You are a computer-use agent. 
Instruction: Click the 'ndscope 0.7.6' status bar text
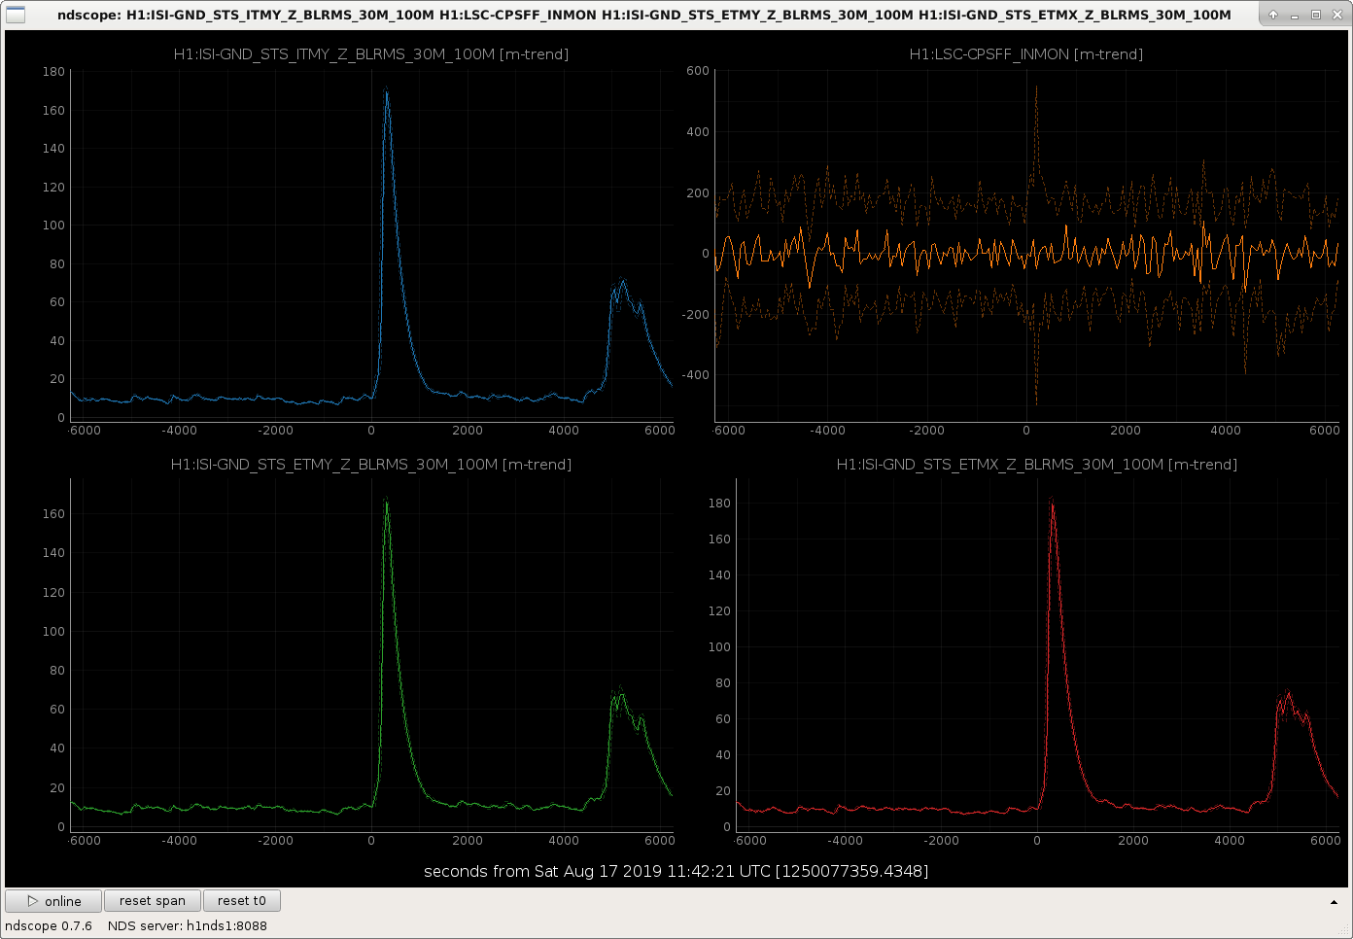(x=49, y=925)
